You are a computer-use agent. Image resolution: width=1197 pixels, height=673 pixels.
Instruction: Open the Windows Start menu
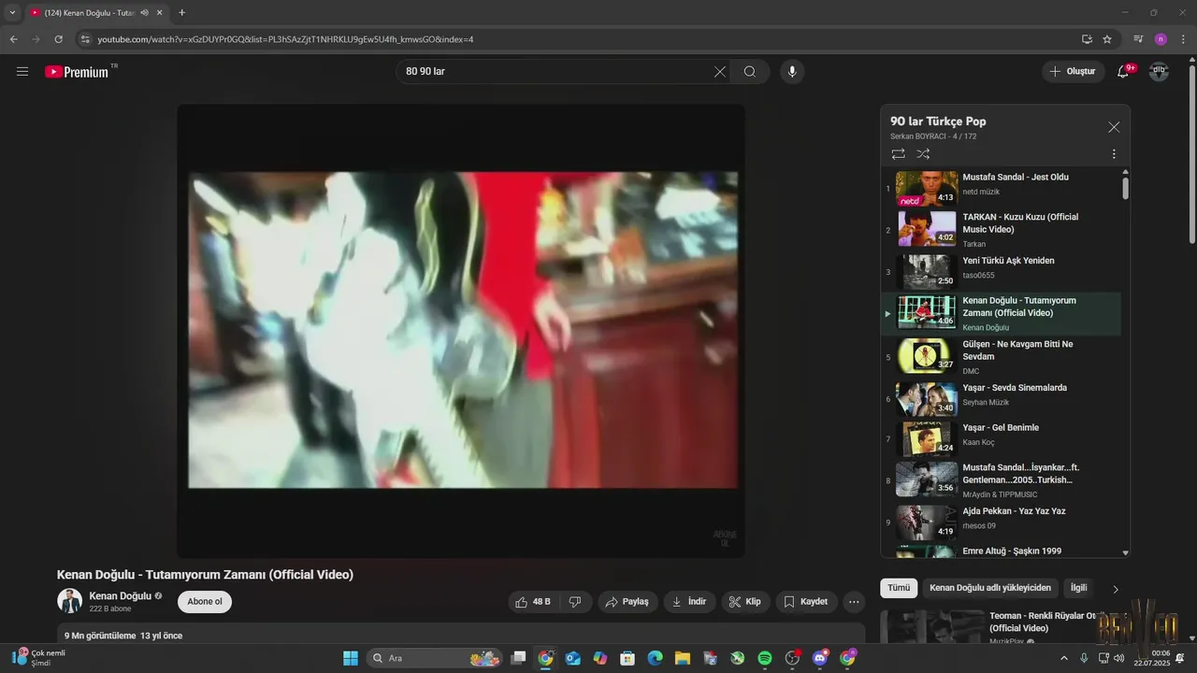tap(351, 658)
